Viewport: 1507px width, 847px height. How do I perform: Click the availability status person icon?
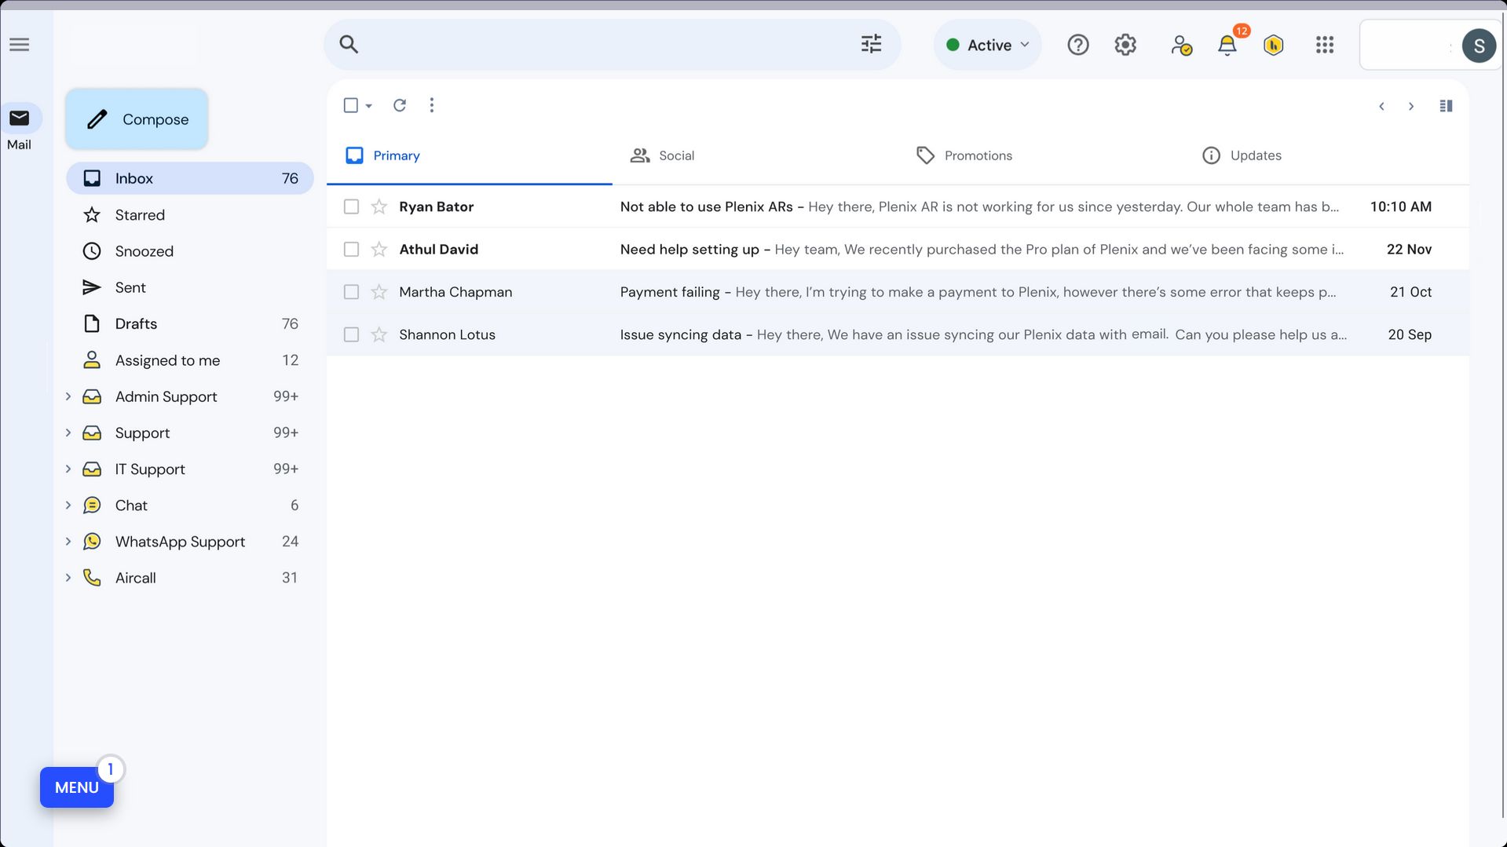click(1180, 46)
